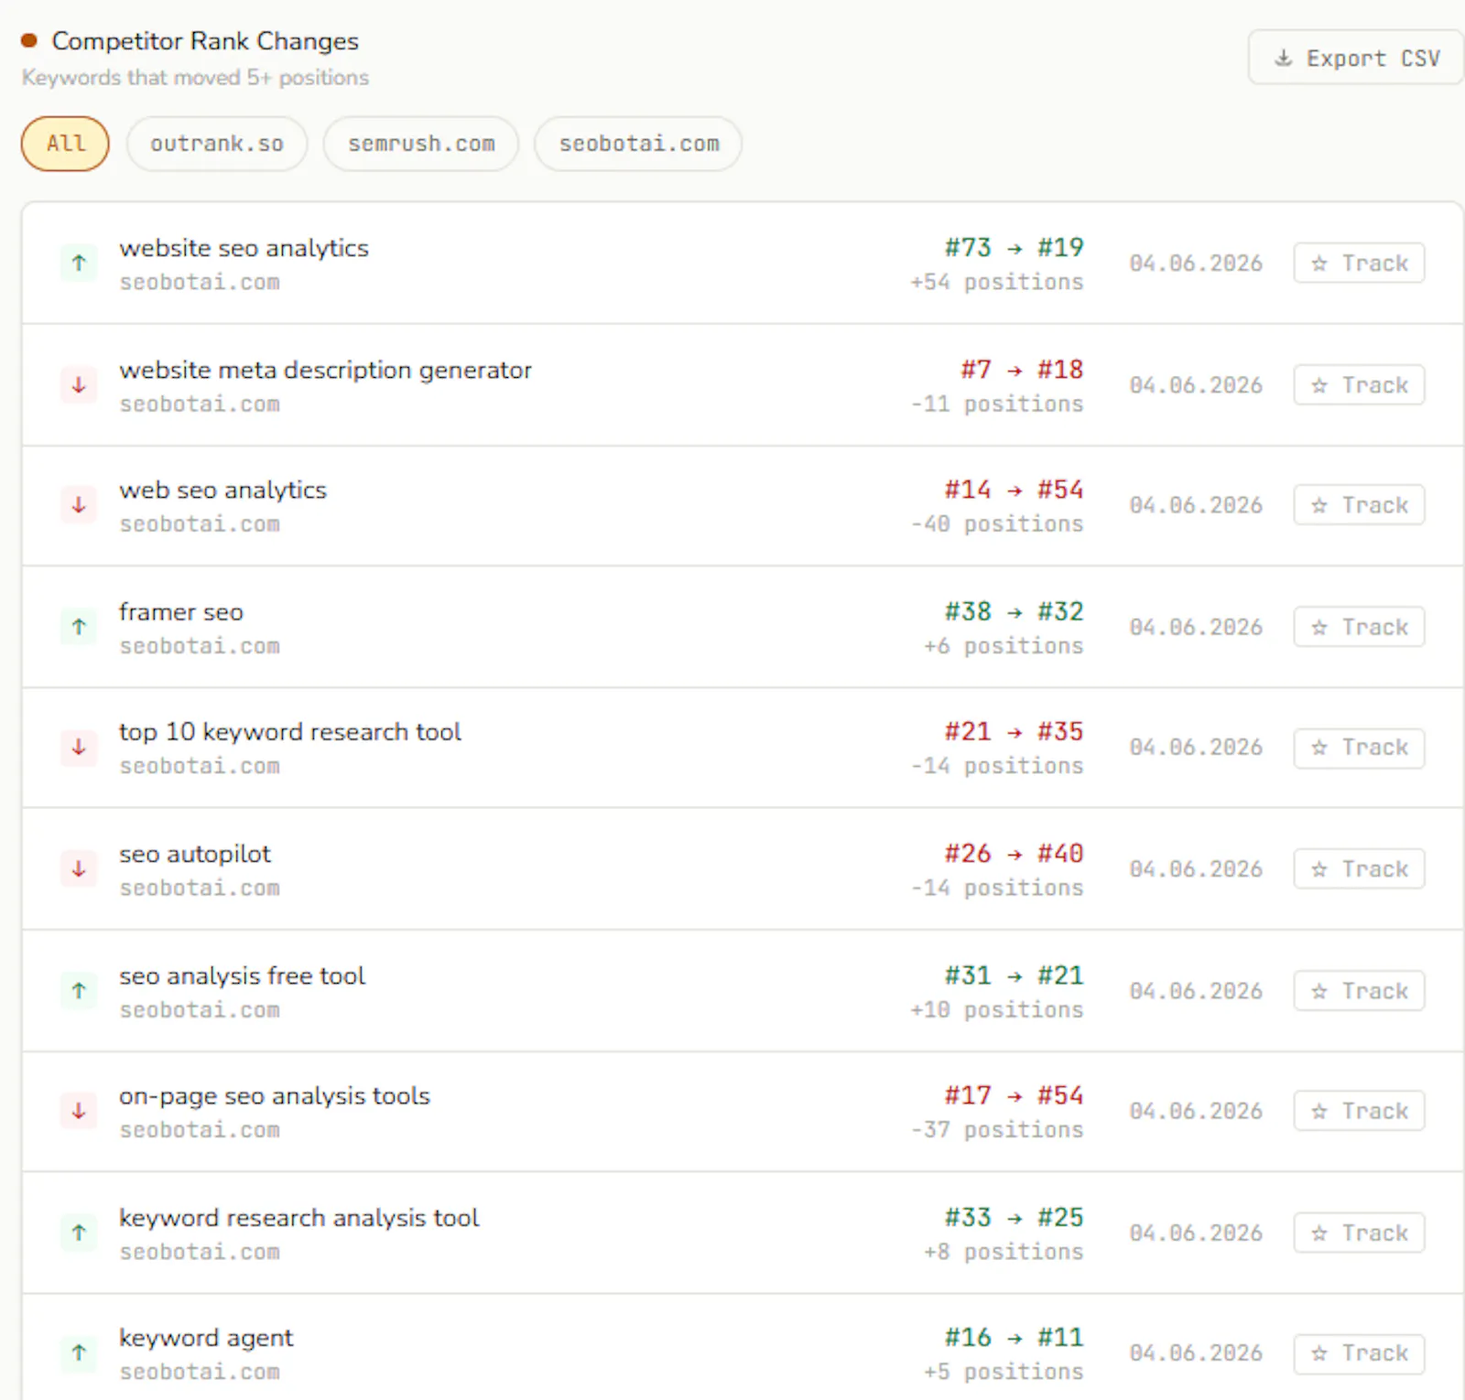Viewport: 1465px width, 1400px height.
Task: Click the up arrow icon beside framer seo
Action: pyautogui.click(x=79, y=627)
